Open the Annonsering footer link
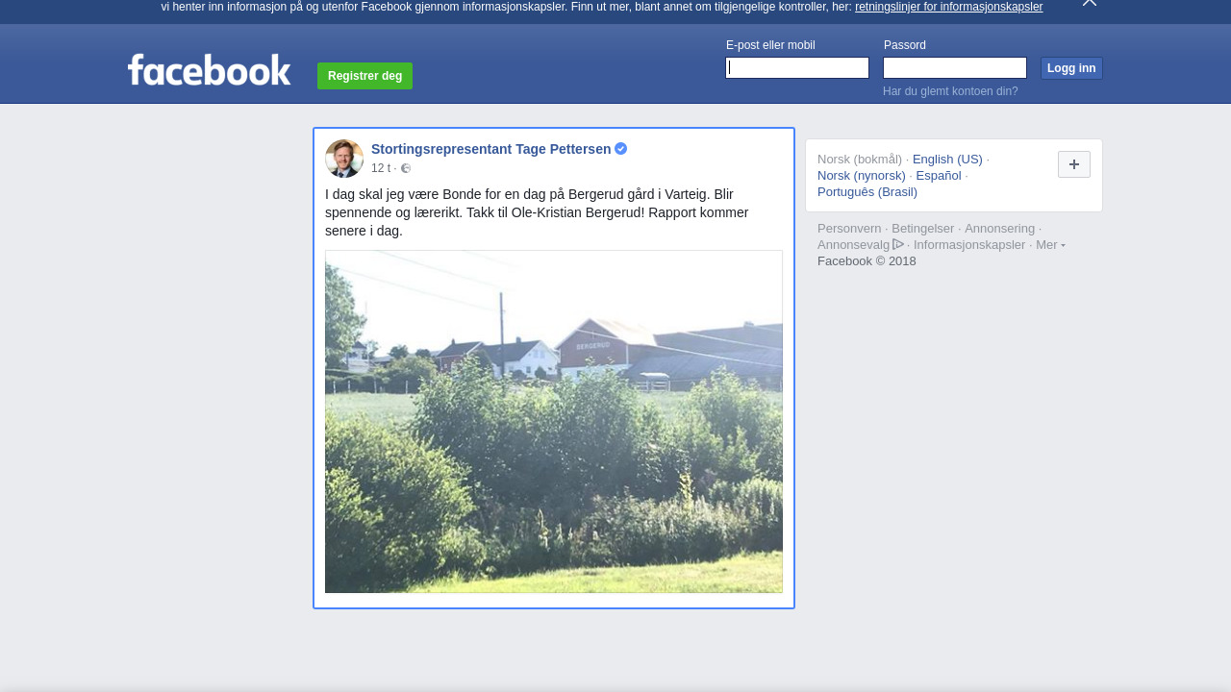This screenshot has width=1231, height=692. point(1000,229)
